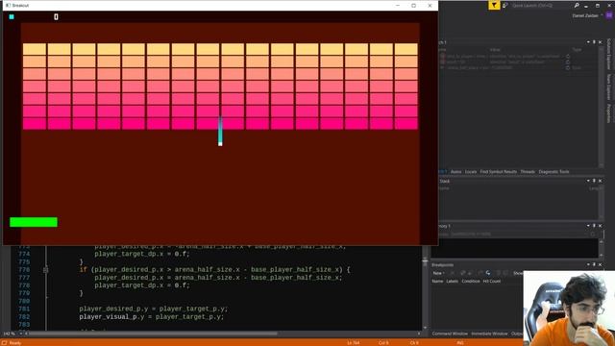Image resolution: width=615 pixels, height=346 pixels.
Task: Switch to the Diagnostic Tools tab
Action: (553, 172)
